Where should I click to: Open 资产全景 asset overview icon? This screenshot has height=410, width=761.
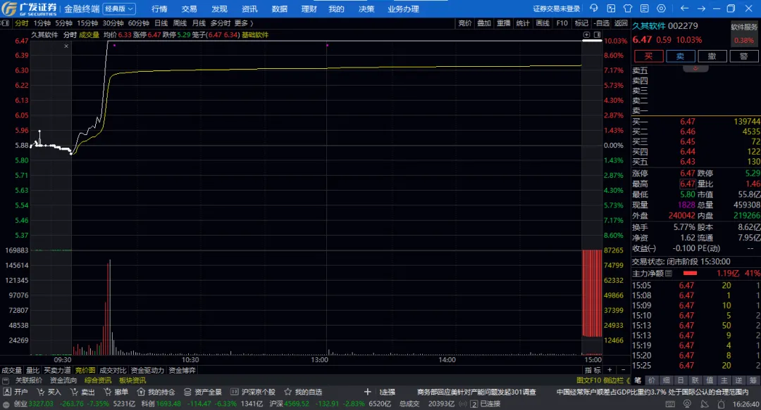click(187, 392)
